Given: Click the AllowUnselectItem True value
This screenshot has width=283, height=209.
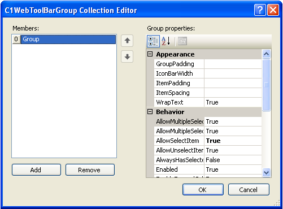Looking at the screenshot, I should point(233,150).
